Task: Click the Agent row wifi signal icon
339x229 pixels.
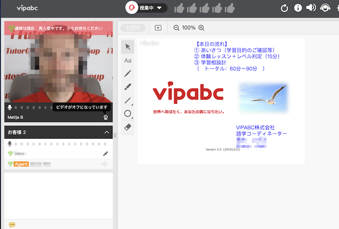Action: click(10, 164)
